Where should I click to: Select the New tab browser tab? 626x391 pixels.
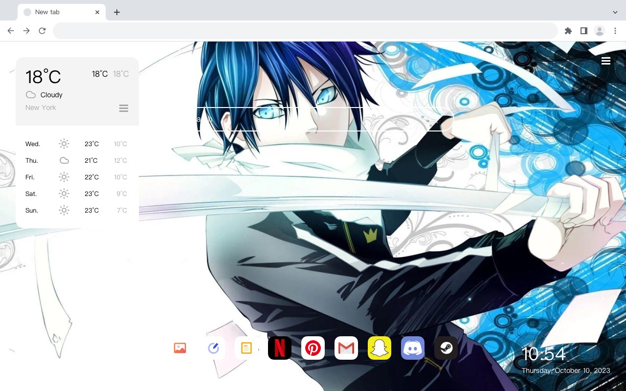62,12
